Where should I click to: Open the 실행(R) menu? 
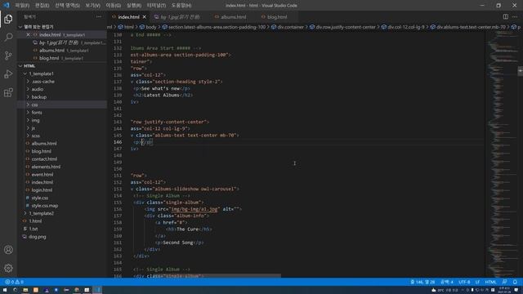pyautogui.click(x=134, y=6)
